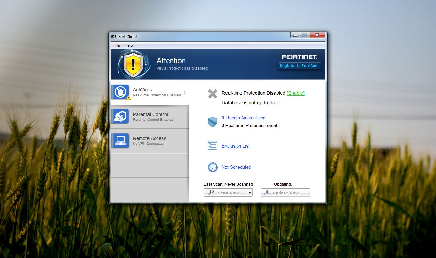Viewport: 436px width, 258px height.
Task: Click the Not Scheduled scan schedule link
Action: coord(236,167)
